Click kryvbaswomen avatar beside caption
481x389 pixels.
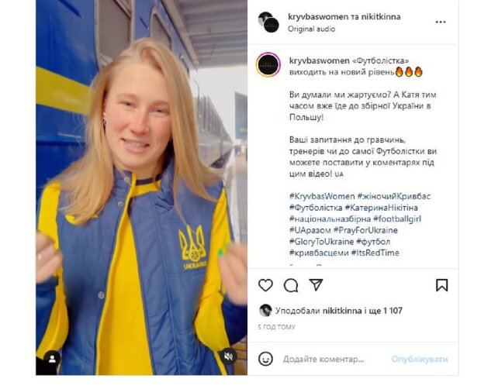(268, 65)
